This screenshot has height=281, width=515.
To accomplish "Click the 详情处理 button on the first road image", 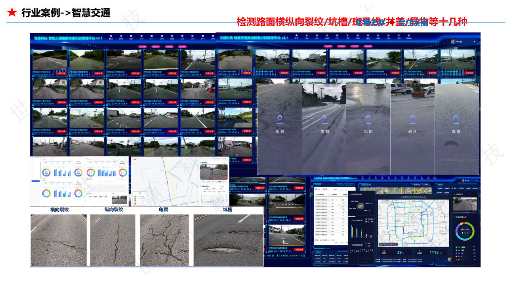I will [x=62, y=73].
